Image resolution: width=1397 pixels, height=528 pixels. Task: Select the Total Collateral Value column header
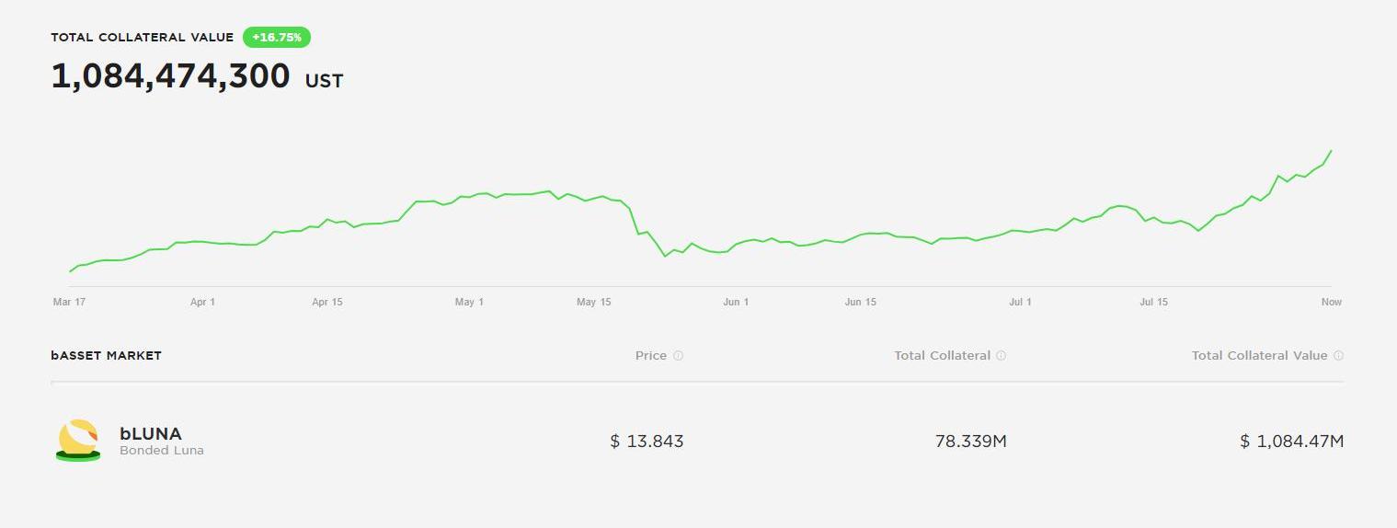point(1259,356)
